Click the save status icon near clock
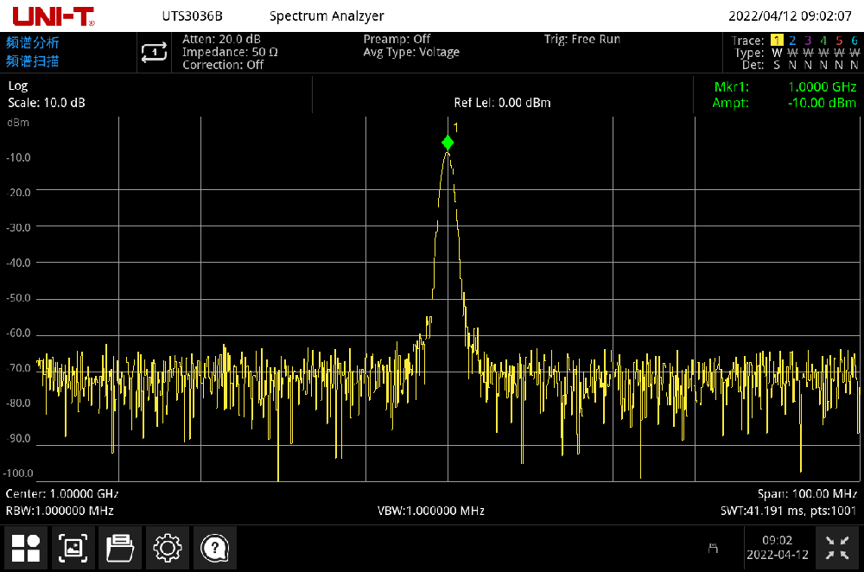This screenshot has width=864, height=572. (713, 548)
